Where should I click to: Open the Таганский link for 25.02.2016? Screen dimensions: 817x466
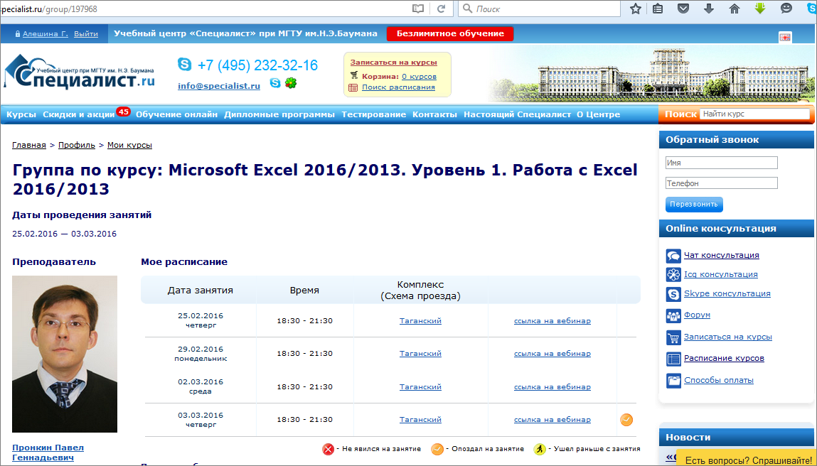pos(420,321)
